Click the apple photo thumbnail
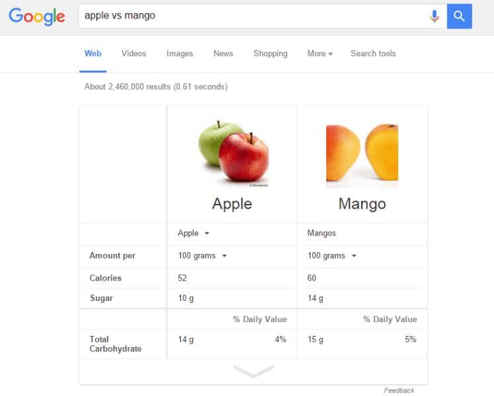Viewport: 494px width, 396px height. pos(232,154)
